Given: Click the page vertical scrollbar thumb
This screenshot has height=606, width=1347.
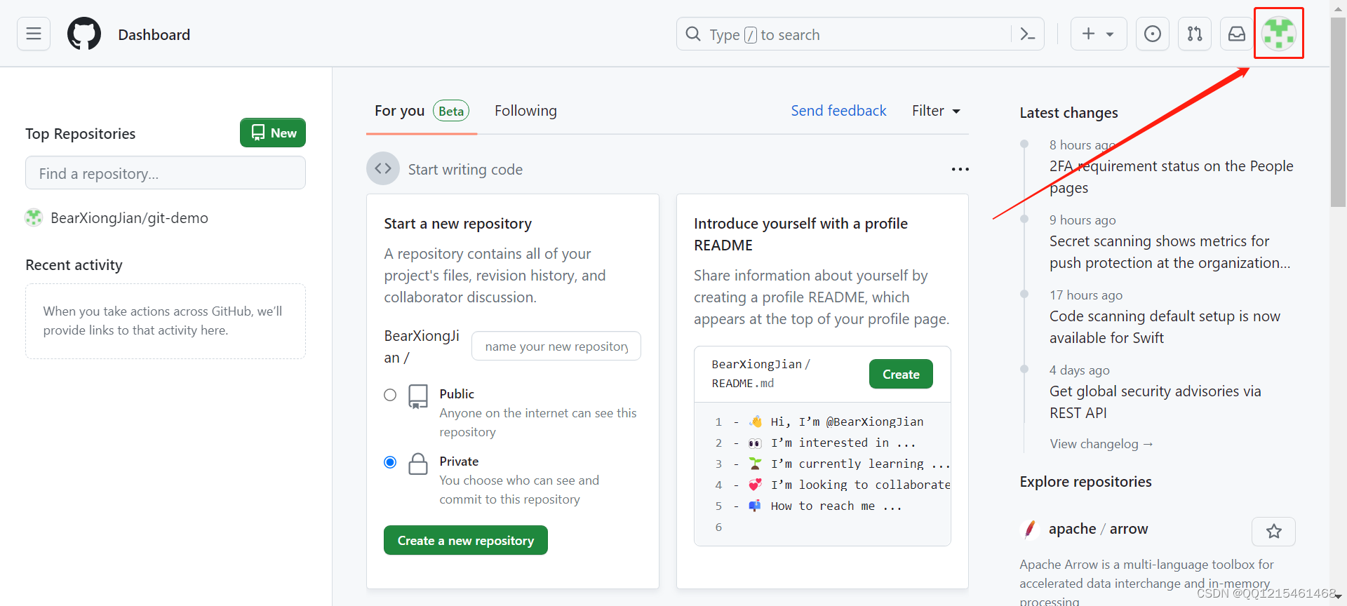Looking at the screenshot, I should (1338, 112).
